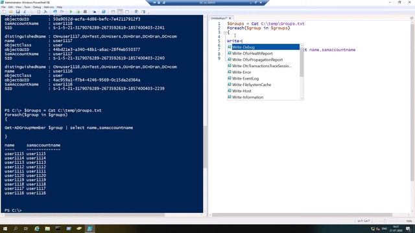Stop operation with the square stop icon
The image size is (415, 233).
[x=85, y=12]
